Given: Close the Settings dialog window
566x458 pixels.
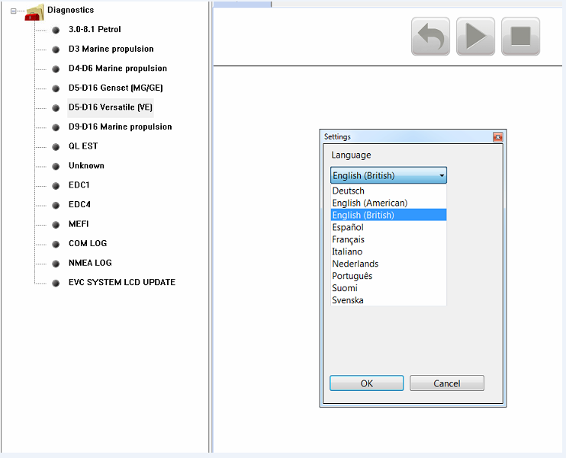Looking at the screenshot, I should 497,137.
